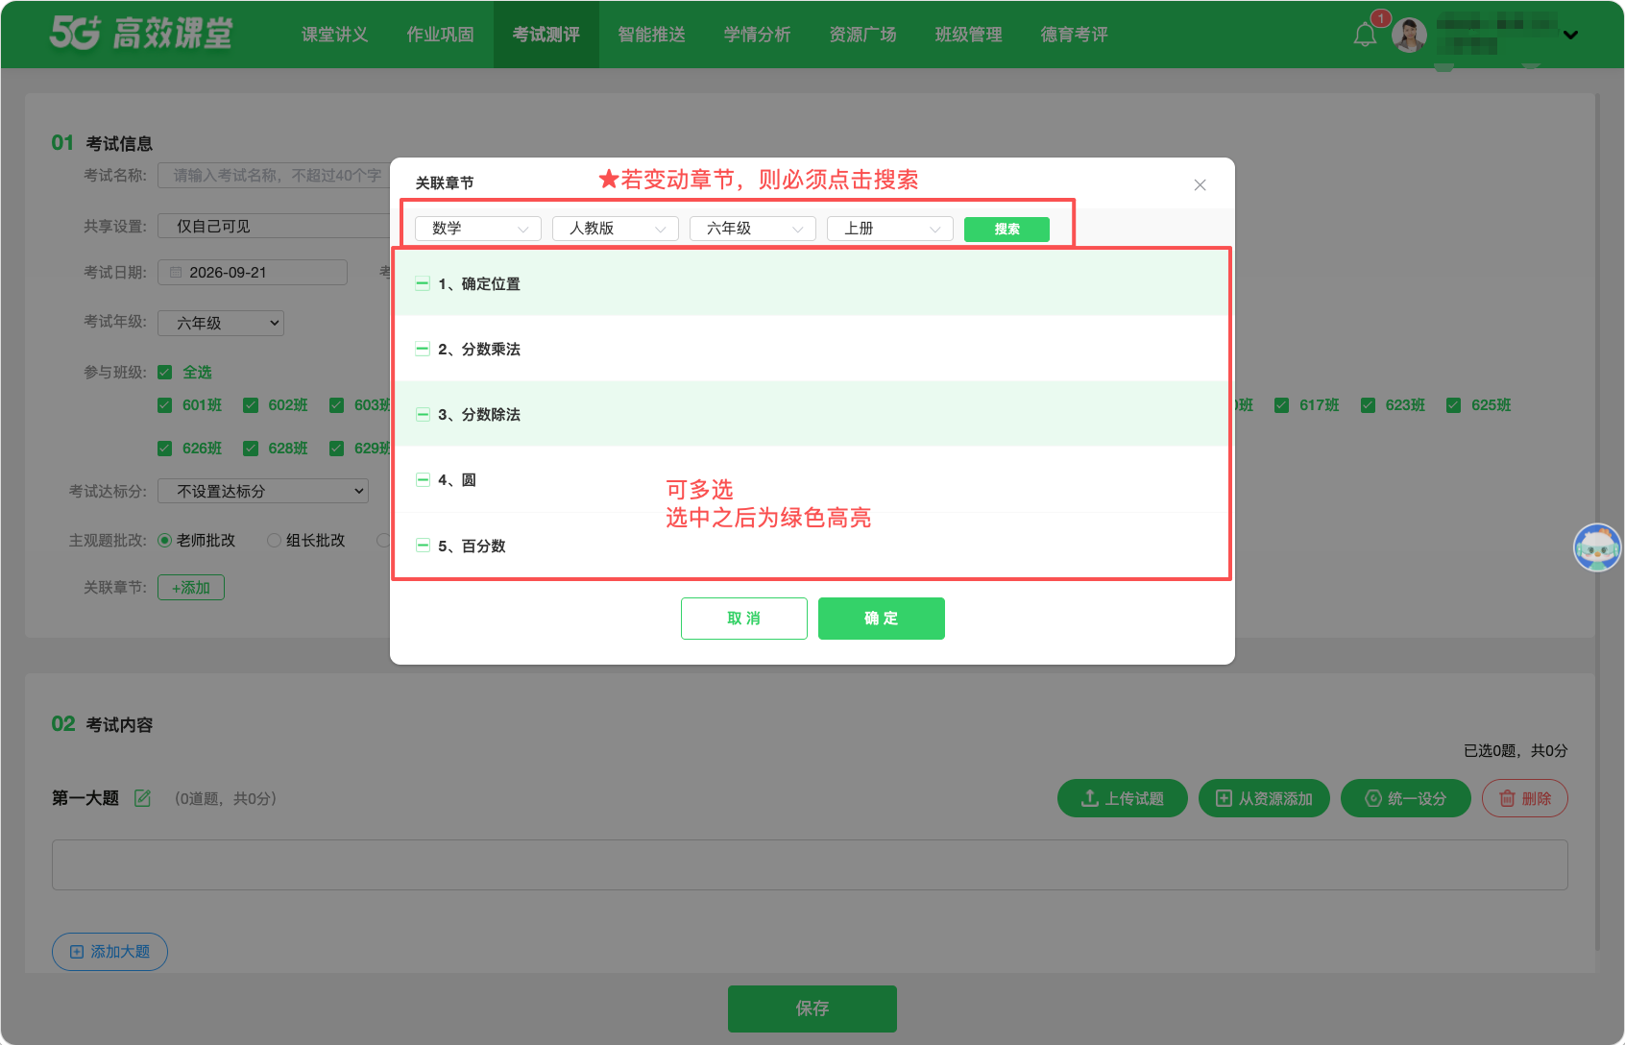Select the 老师批改 radio button
The width and height of the screenshot is (1625, 1045).
164,541
